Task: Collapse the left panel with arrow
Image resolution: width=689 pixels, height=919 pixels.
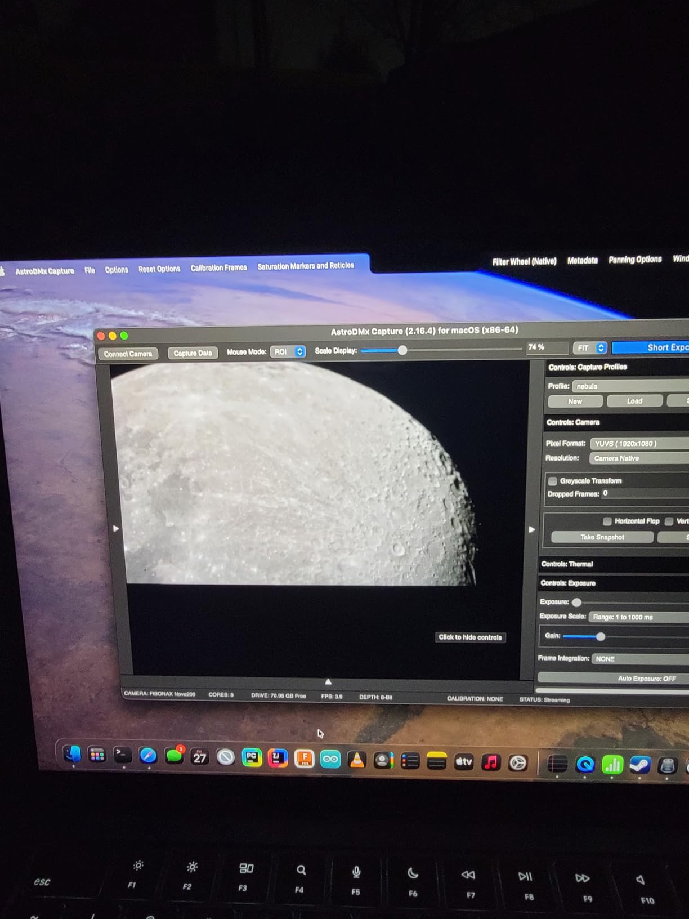Action: pos(116,528)
